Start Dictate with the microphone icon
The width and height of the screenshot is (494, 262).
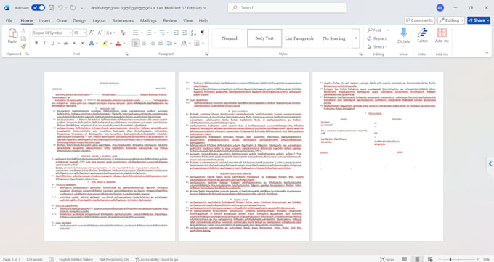click(x=404, y=33)
